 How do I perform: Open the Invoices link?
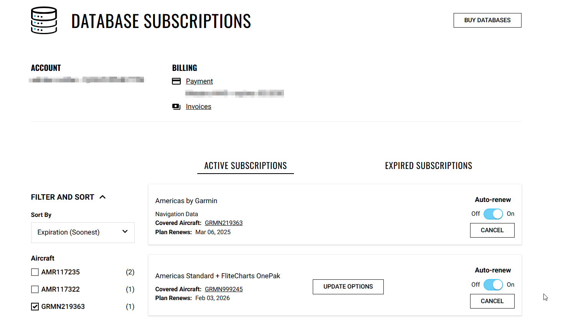click(x=198, y=107)
